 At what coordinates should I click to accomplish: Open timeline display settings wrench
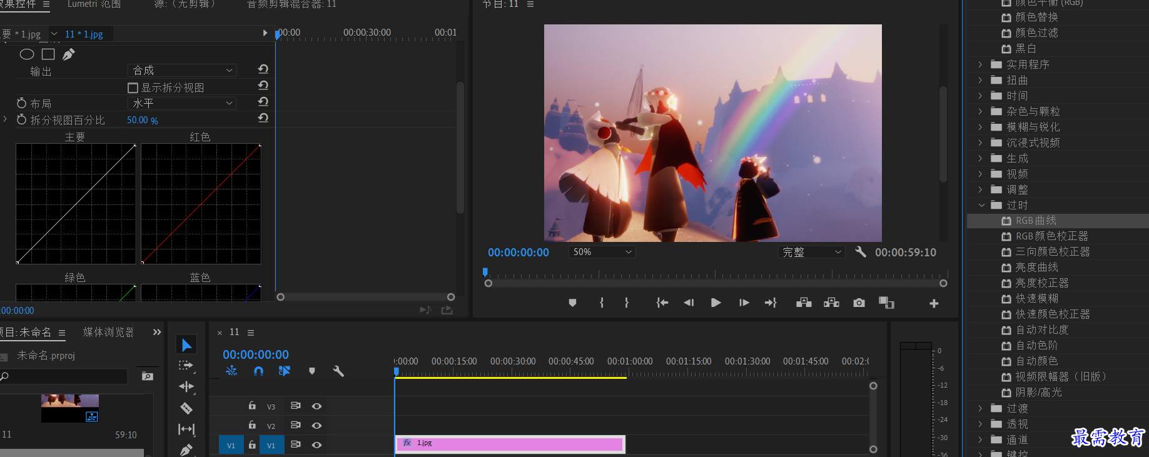(x=338, y=371)
